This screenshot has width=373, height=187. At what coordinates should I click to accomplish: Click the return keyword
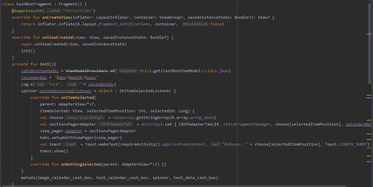[28, 24]
